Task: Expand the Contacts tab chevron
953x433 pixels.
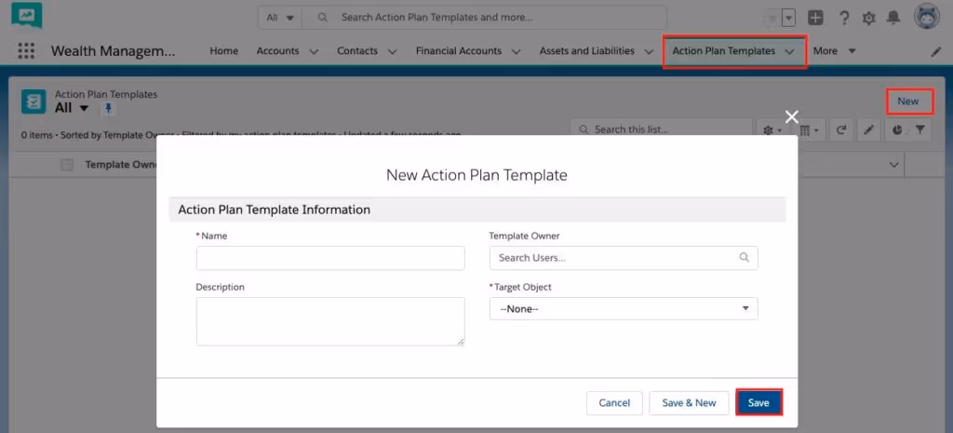Action: [393, 52]
